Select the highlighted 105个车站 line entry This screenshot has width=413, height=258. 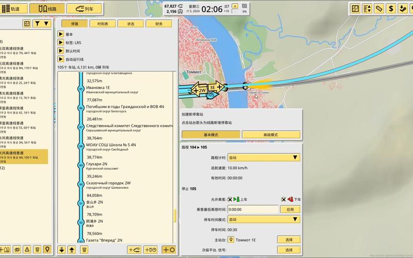click(24, 157)
